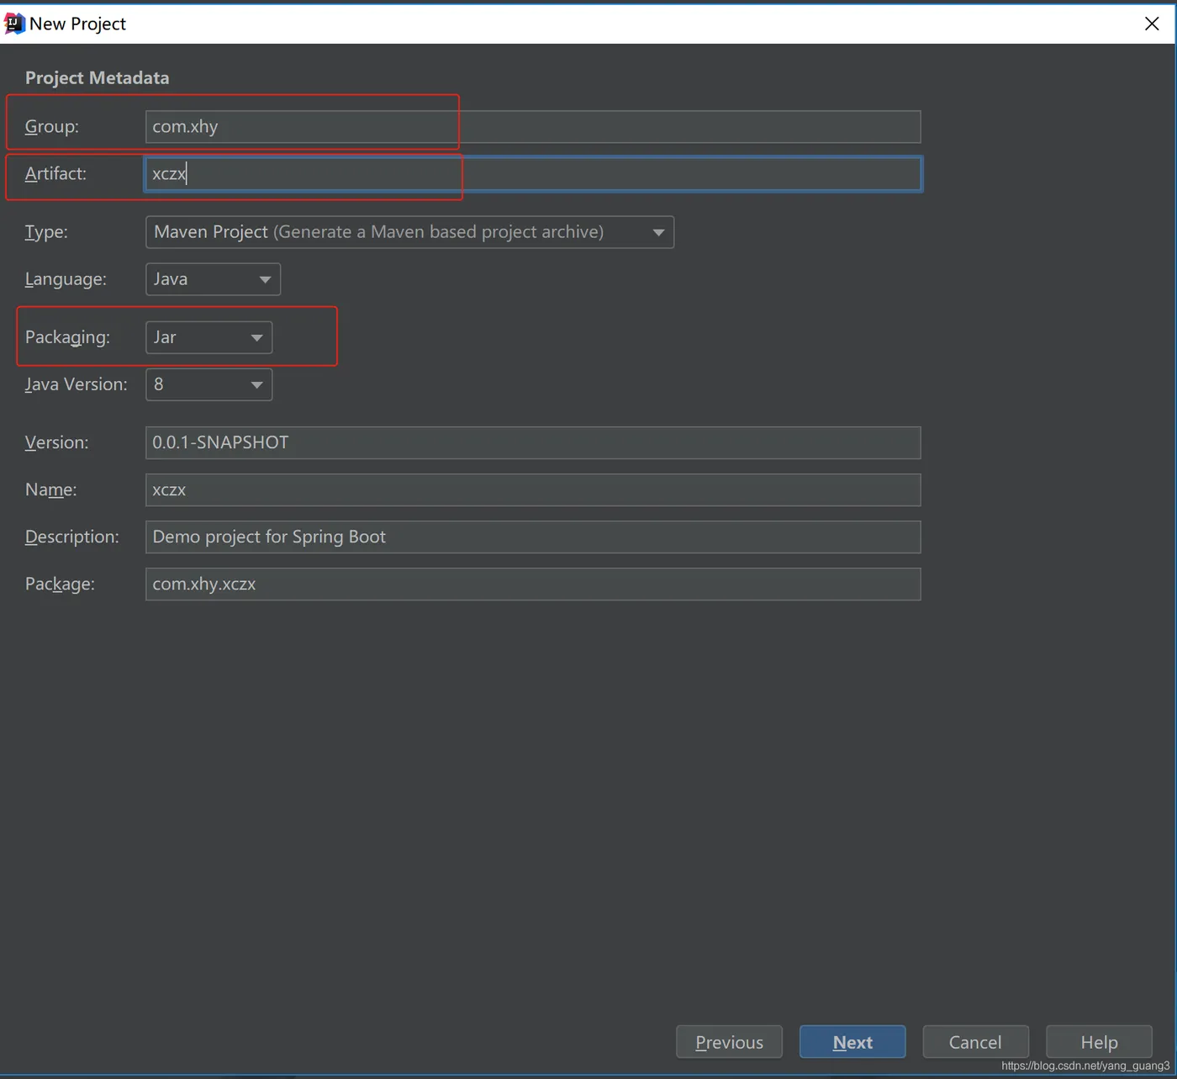The height and width of the screenshot is (1079, 1177).
Task: Click the Language label
Action: coord(66,278)
